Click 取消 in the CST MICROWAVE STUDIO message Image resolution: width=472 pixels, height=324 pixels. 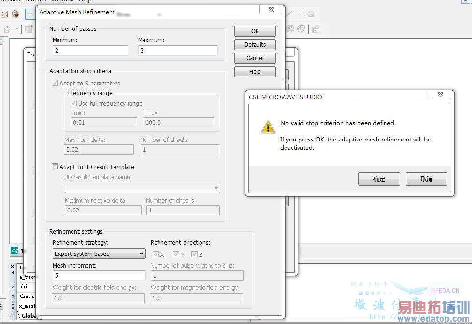point(426,179)
